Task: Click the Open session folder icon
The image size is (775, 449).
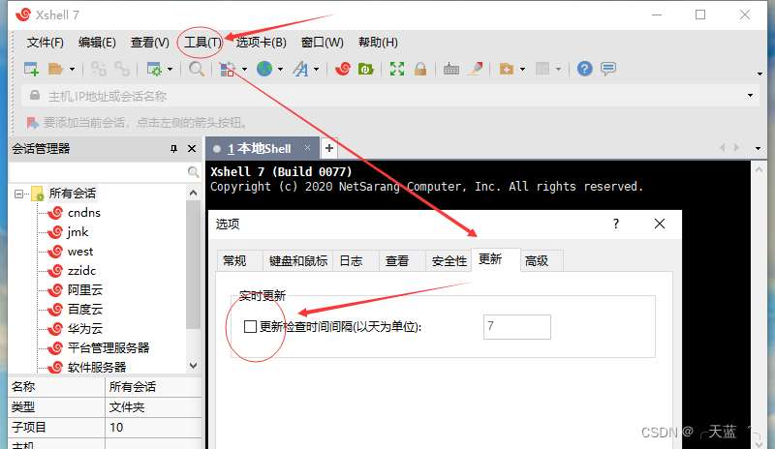Action: tap(55, 69)
